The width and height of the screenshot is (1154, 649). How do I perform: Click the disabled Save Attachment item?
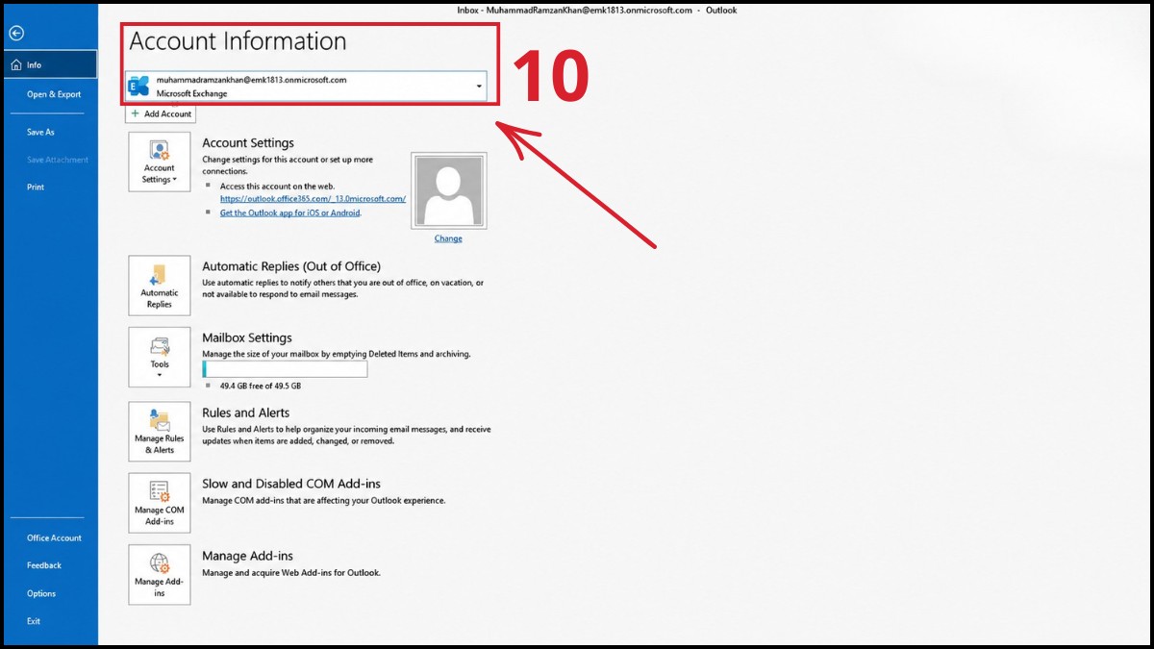click(58, 160)
